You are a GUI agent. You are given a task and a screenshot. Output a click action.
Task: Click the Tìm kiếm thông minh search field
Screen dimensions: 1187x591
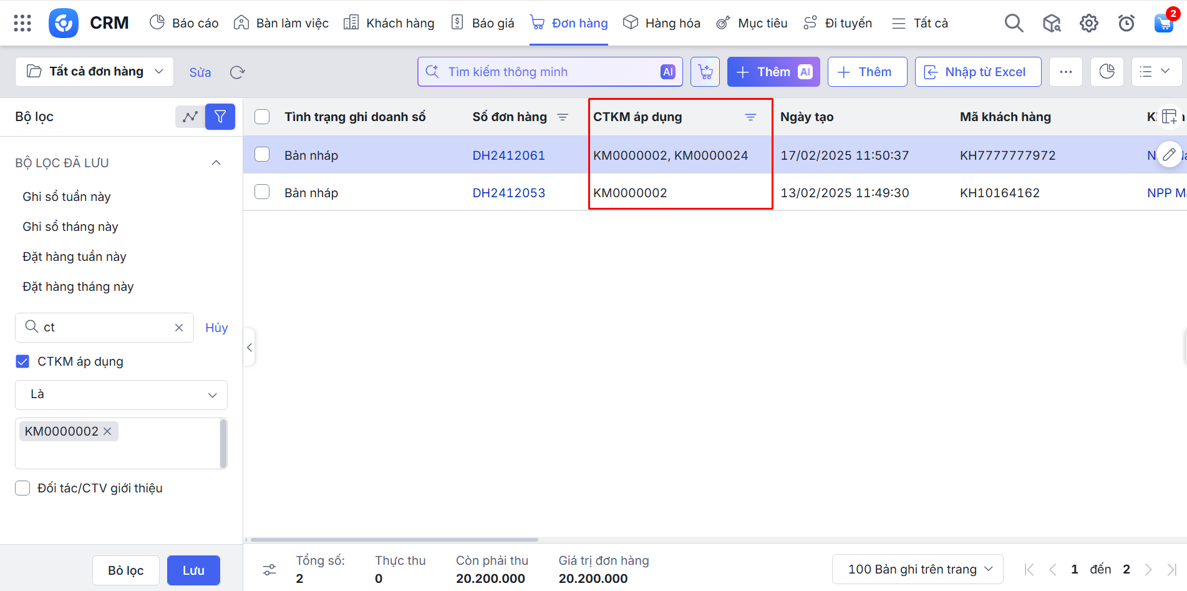pyautogui.click(x=549, y=72)
